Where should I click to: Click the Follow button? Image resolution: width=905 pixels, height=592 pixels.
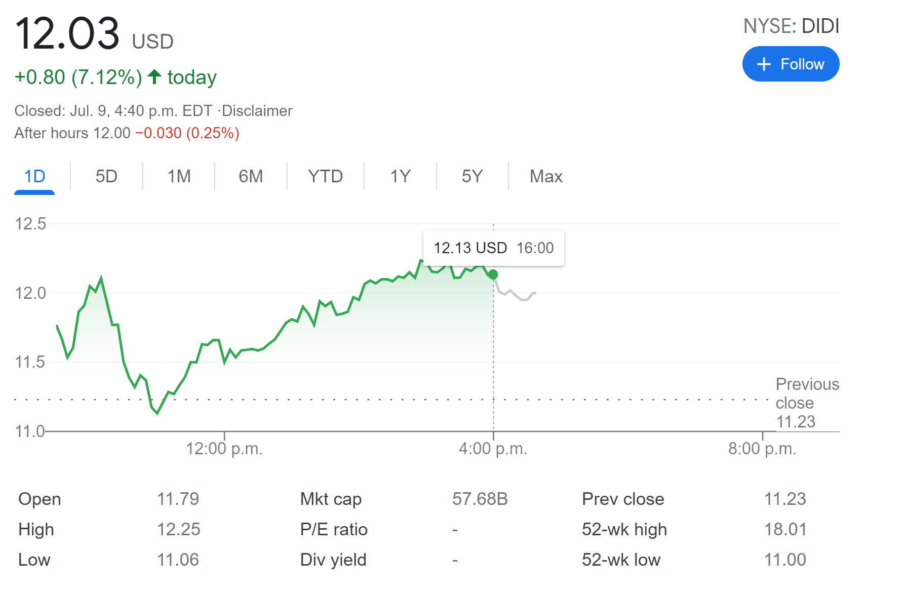click(791, 64)
